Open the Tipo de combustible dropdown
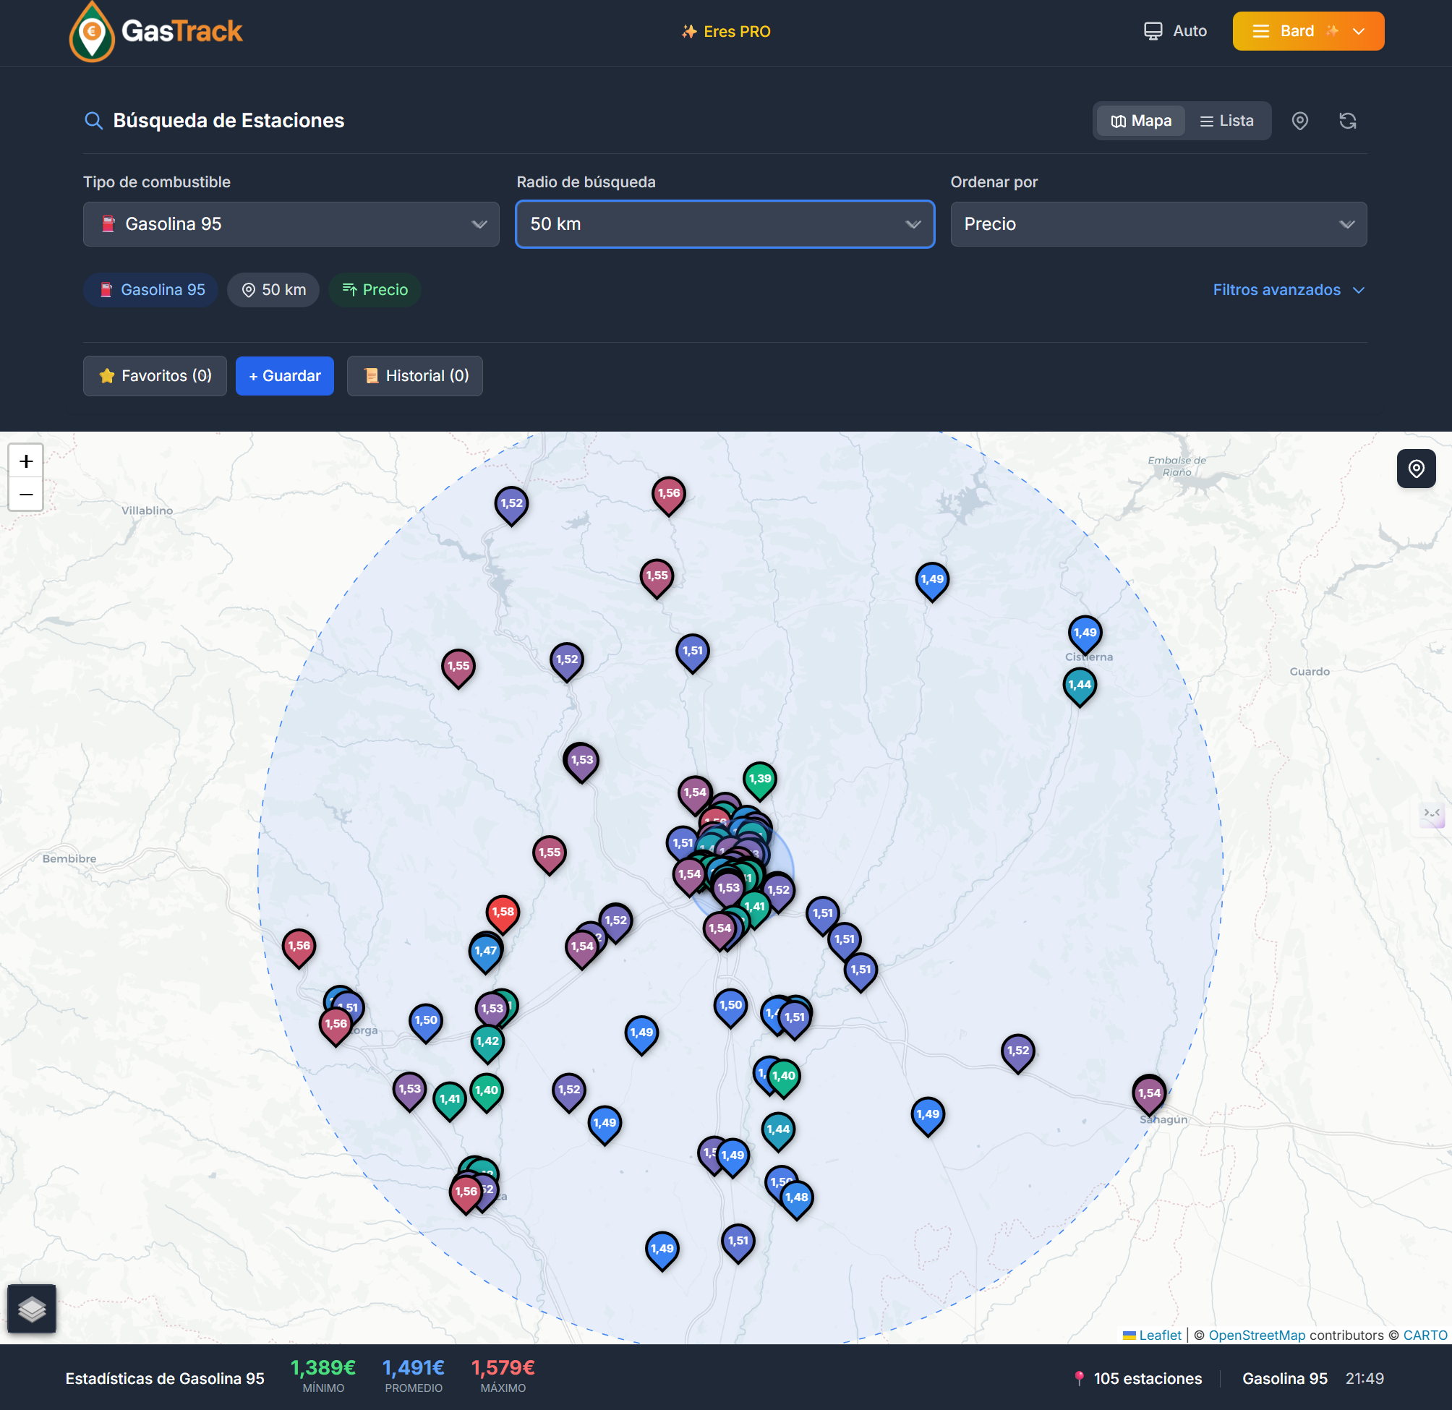 (291, 223)
